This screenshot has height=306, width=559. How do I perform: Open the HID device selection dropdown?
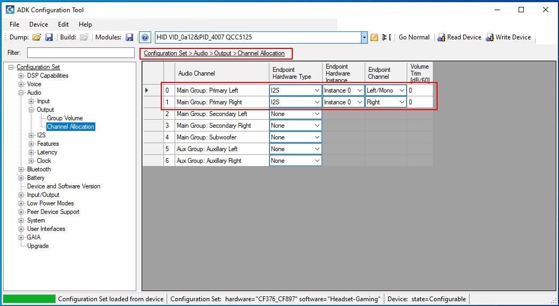coord(364,37)
